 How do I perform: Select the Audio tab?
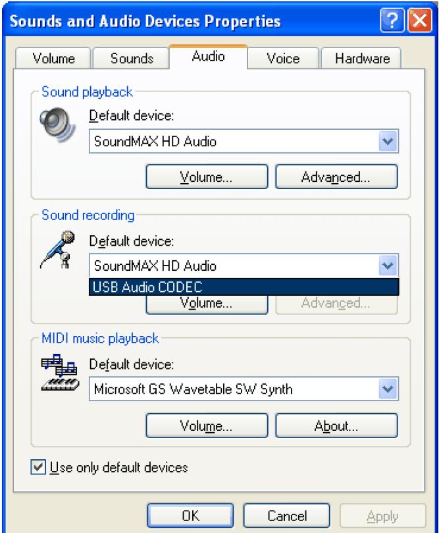(x=208, y=57)
